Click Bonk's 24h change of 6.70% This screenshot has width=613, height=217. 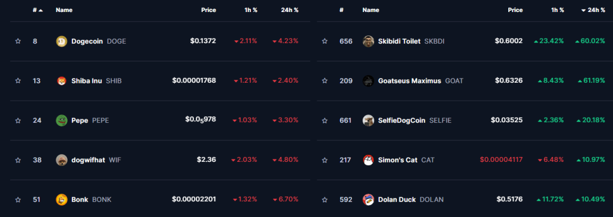[286, 200]
